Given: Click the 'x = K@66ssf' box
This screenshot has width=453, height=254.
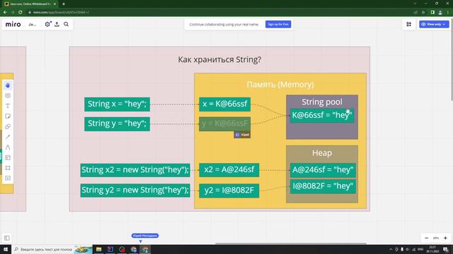Looking at the screenshot, I should click(225, 104).
